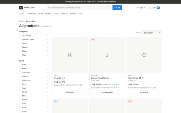Click the star rating on Fast charger 65 W
This screenshot has height=113, width=181.
132,81
